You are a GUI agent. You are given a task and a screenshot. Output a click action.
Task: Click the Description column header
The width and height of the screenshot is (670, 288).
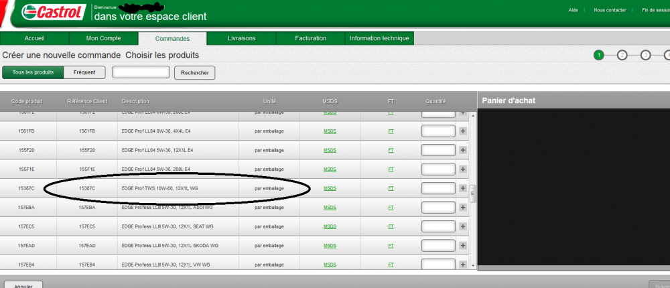click(x=135, y=101)
